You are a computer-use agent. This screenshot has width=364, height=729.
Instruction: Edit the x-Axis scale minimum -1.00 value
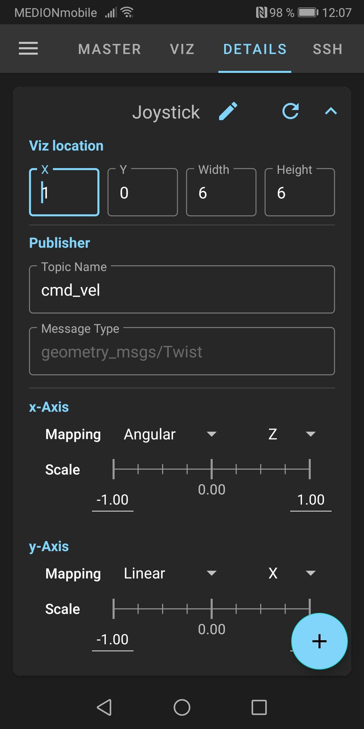tap(113, 500)
